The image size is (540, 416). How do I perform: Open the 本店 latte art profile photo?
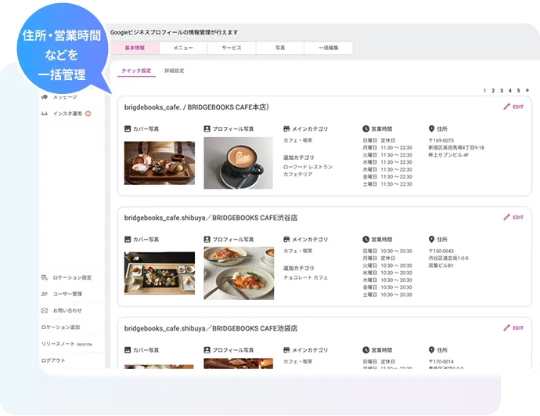click(239, 163)
